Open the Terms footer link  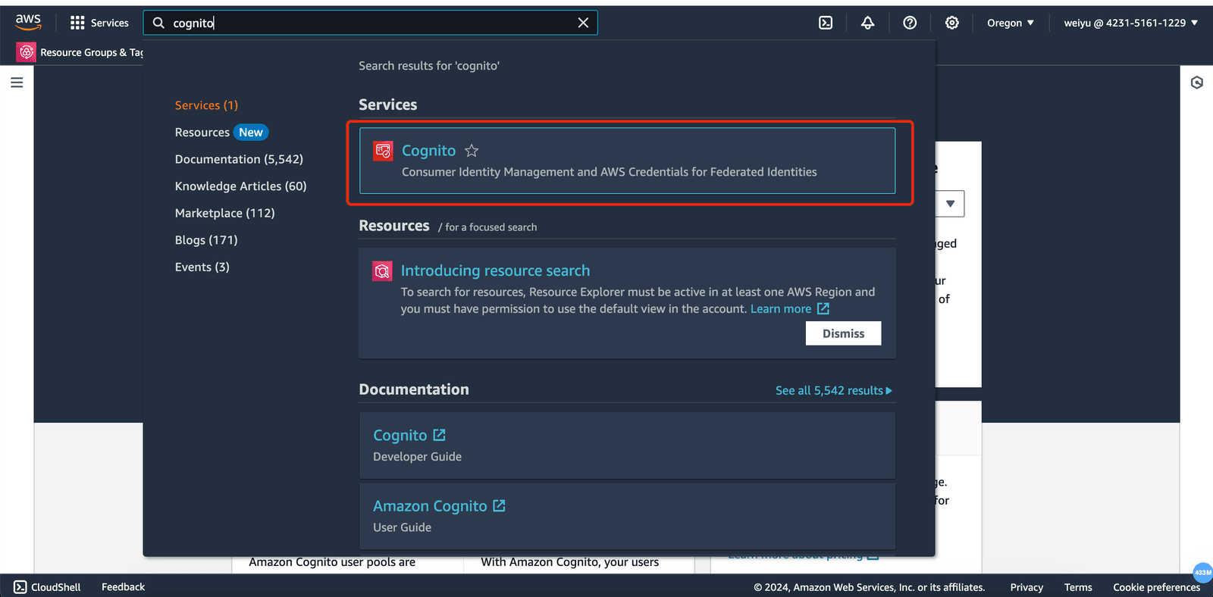click(1078, 587)
